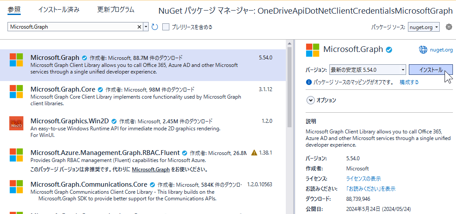This screenshot has height=214, width=456.
Task: Select Microsoft.Azure.Management.Graph.RBAC.Fluent package icon
Action: (16, 155)
